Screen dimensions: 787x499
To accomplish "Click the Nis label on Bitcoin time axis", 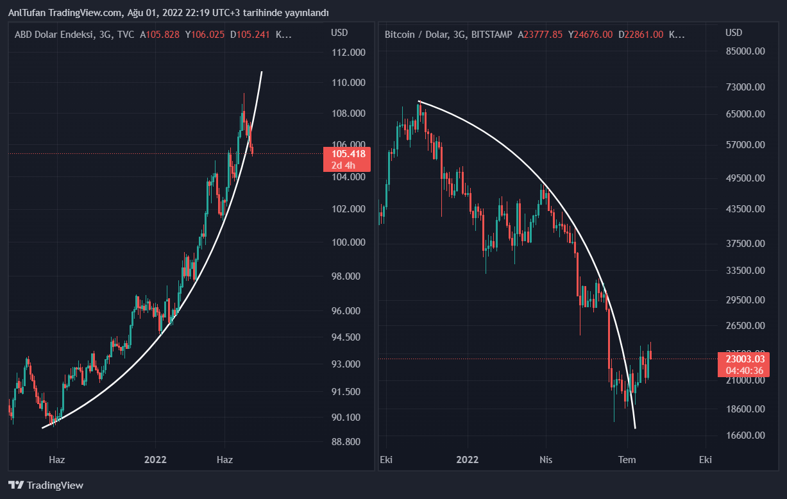I will coord(546,460).
